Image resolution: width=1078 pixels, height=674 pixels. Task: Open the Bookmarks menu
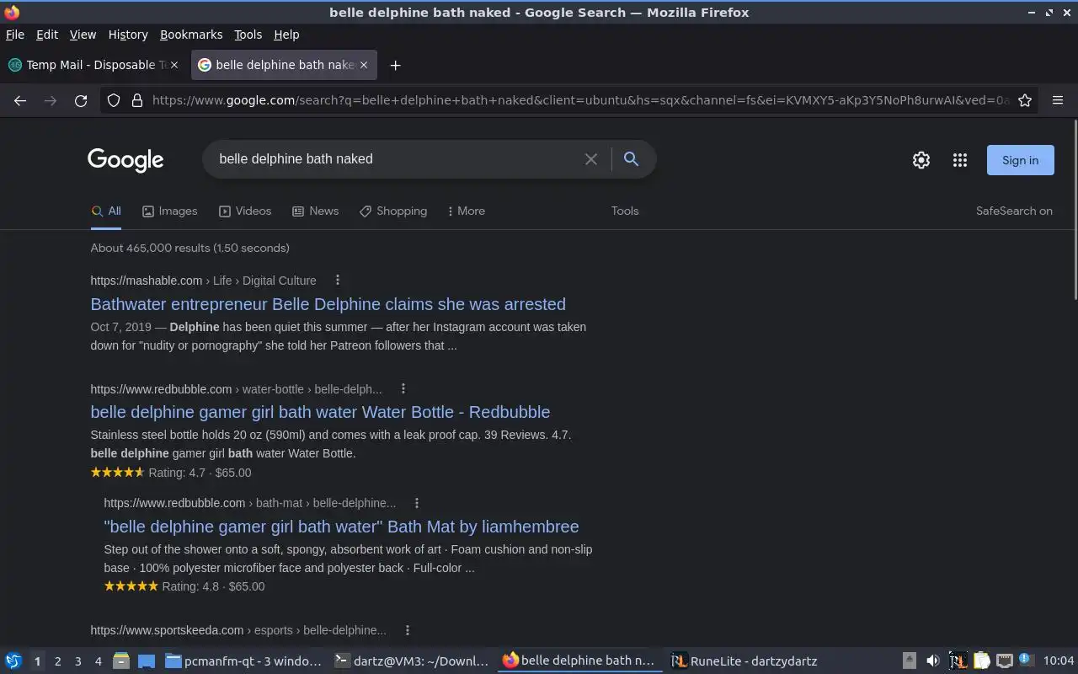click(191, 35)
